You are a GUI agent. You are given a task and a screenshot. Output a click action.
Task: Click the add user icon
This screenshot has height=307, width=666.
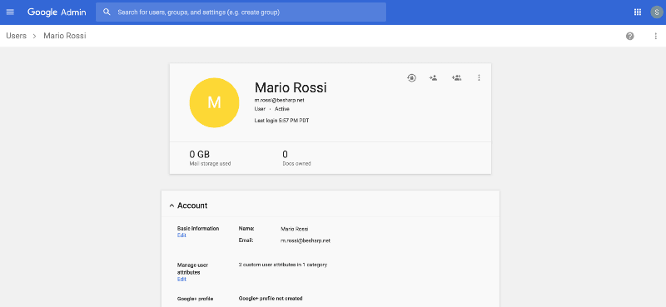pyautogui.click(x=433, y=77)
